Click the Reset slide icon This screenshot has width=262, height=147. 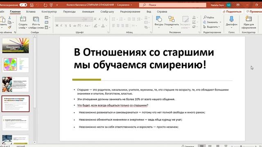point(46,22)
